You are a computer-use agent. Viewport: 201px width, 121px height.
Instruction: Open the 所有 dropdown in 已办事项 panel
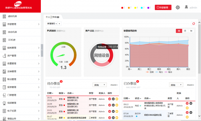tap(176, 85)
